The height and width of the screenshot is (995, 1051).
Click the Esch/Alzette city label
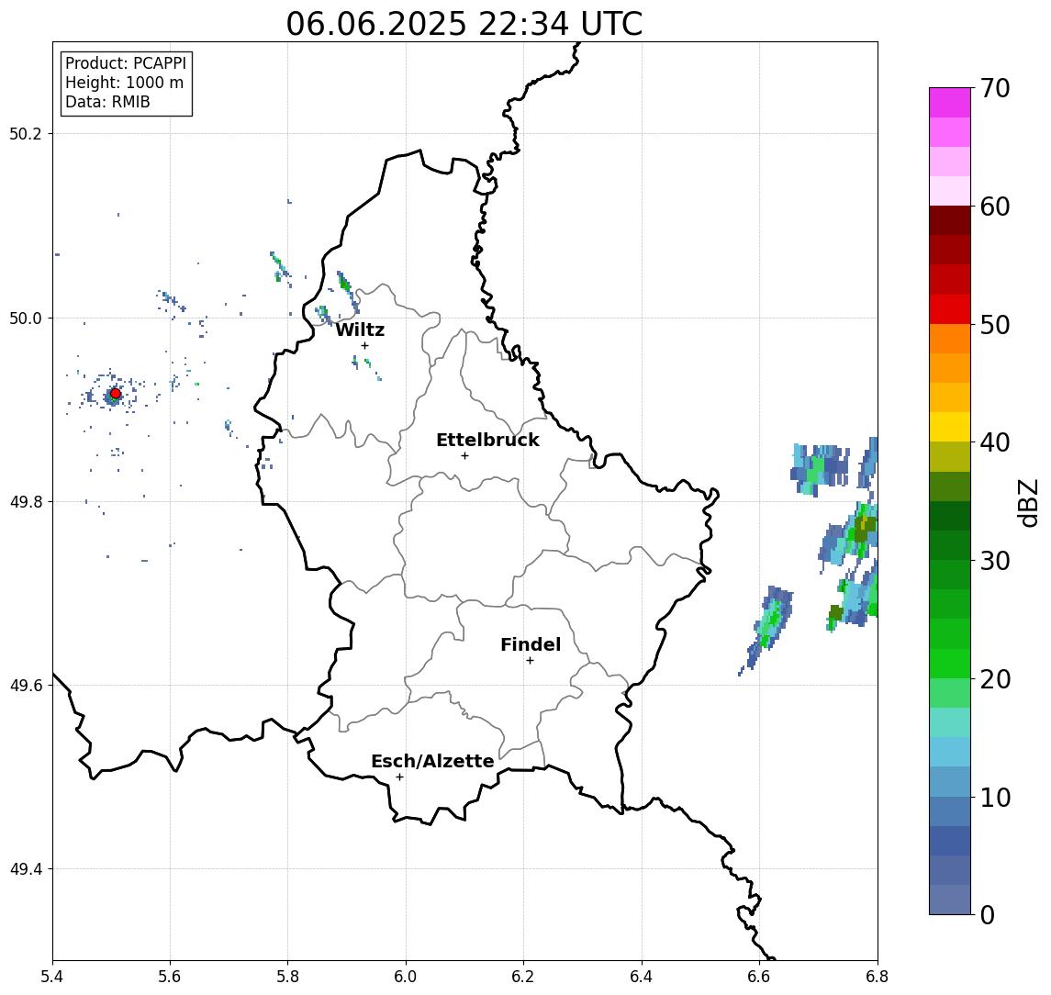pos(432,761)
